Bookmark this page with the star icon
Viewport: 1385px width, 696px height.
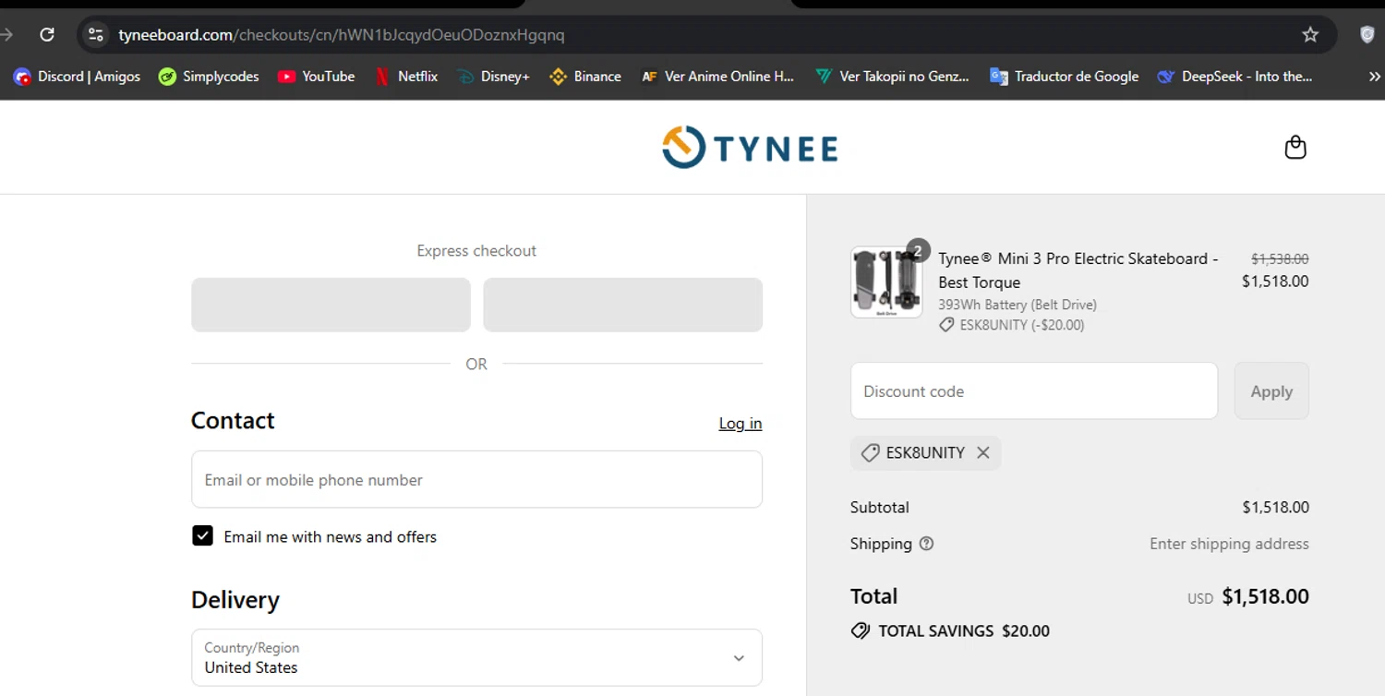[x=1310, y=35]
